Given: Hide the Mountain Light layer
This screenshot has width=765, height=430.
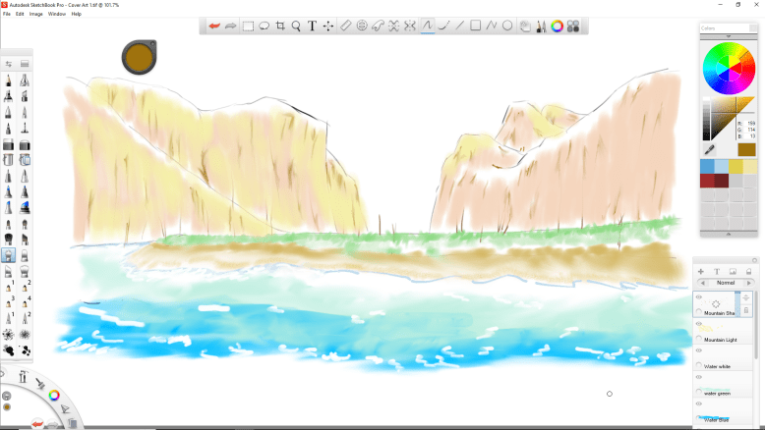Looking at the screenshot, I should pyautogui.click(x=699, y=323).
